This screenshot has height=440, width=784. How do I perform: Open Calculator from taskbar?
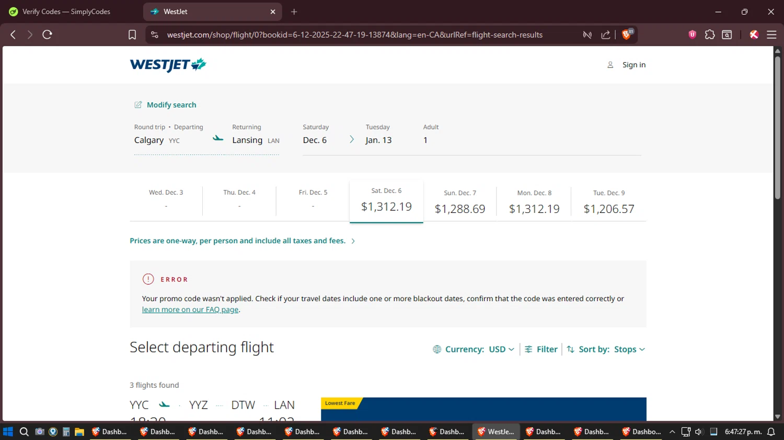tap(66, 432)
